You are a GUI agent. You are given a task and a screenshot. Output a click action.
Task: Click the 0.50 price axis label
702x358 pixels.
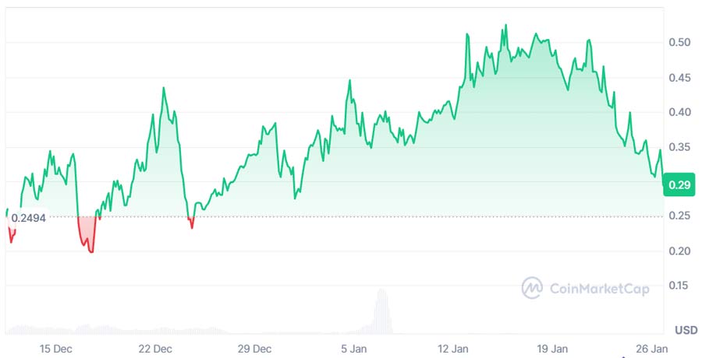pos(682,42)
